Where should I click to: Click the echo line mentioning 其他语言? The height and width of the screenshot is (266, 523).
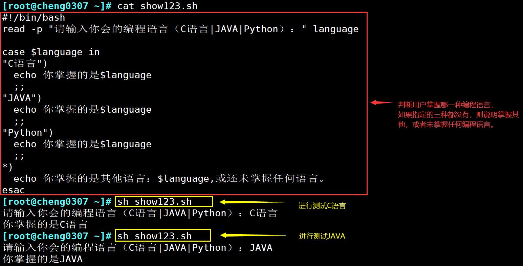(169, 179)
